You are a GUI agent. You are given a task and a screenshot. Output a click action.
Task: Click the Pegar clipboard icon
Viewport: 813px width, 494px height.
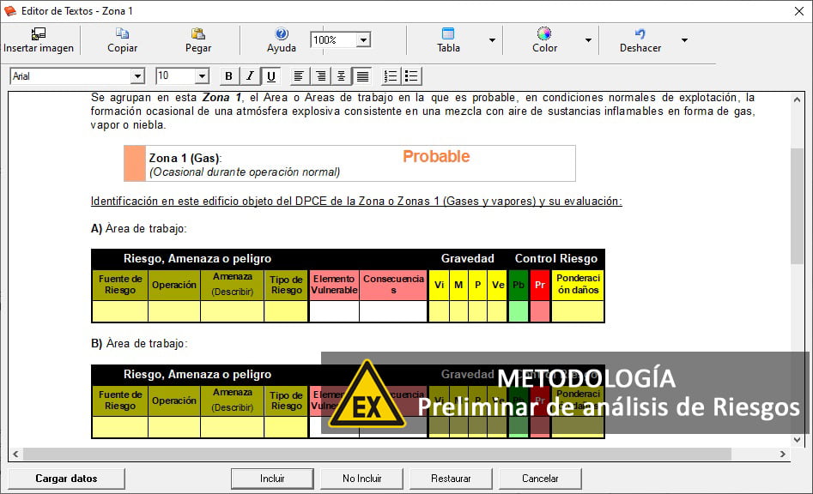(x=198, y=33)
